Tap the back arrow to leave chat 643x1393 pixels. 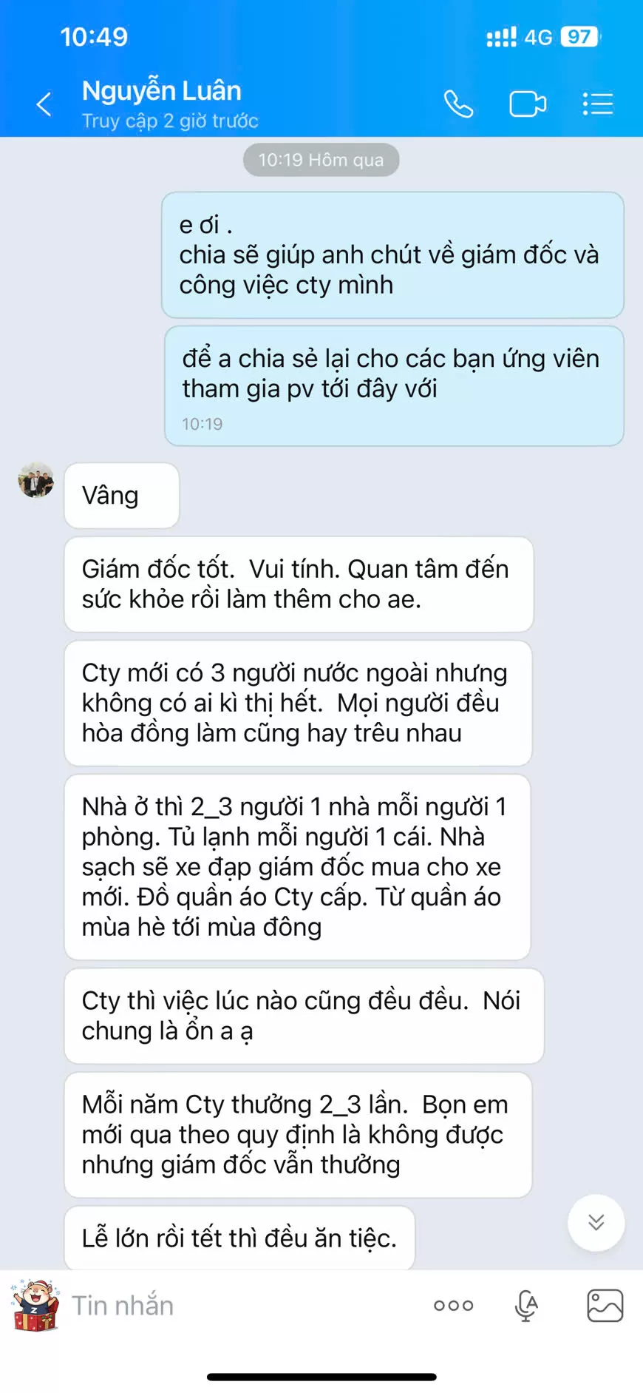coord(44,104)
